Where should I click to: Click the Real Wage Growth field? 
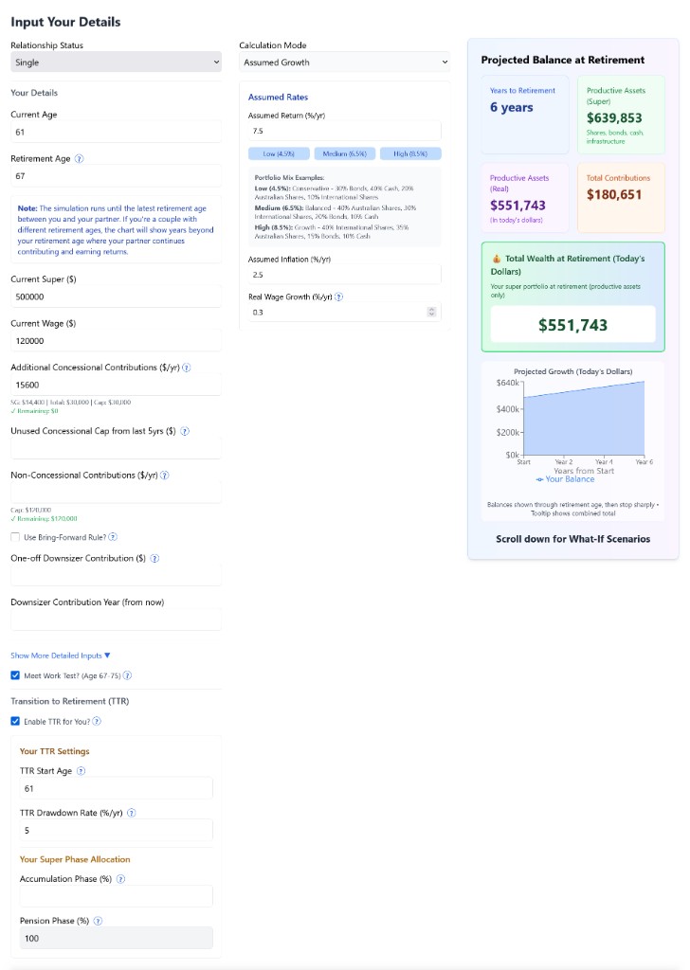tap(345, 313)
